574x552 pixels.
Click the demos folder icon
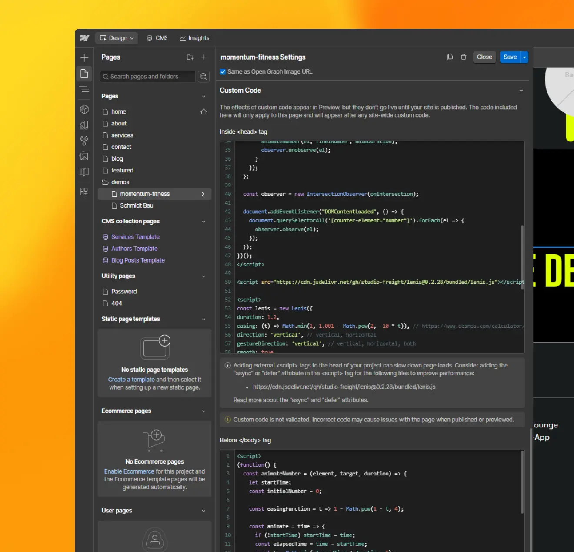(105, 182)
